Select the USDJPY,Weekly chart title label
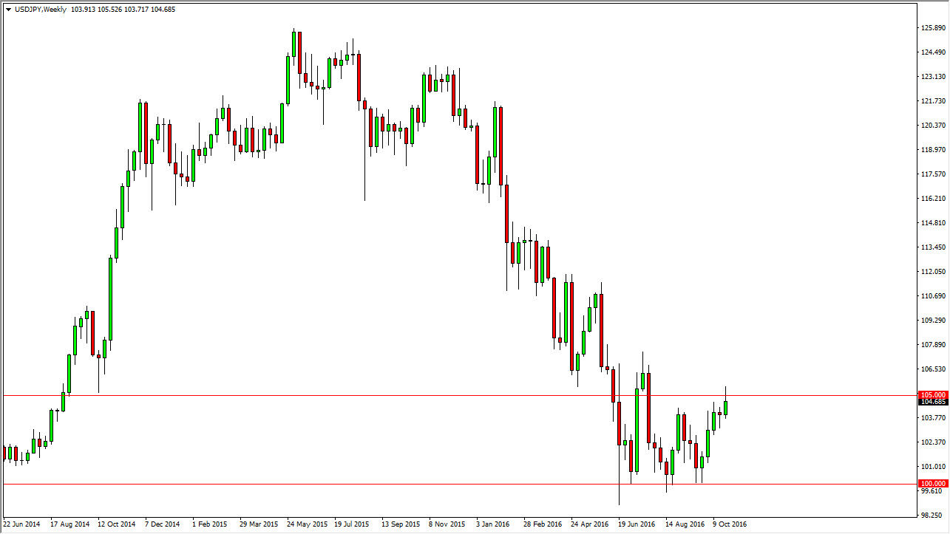 41,11
